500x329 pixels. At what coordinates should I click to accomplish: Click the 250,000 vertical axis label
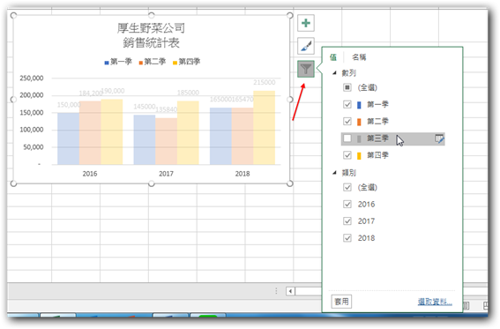(x=32, y=79)
